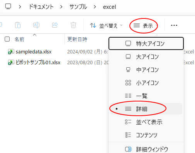Choose 中アイコン from the view menu
Screen dimensions: 195x153
tap(146, 70)
